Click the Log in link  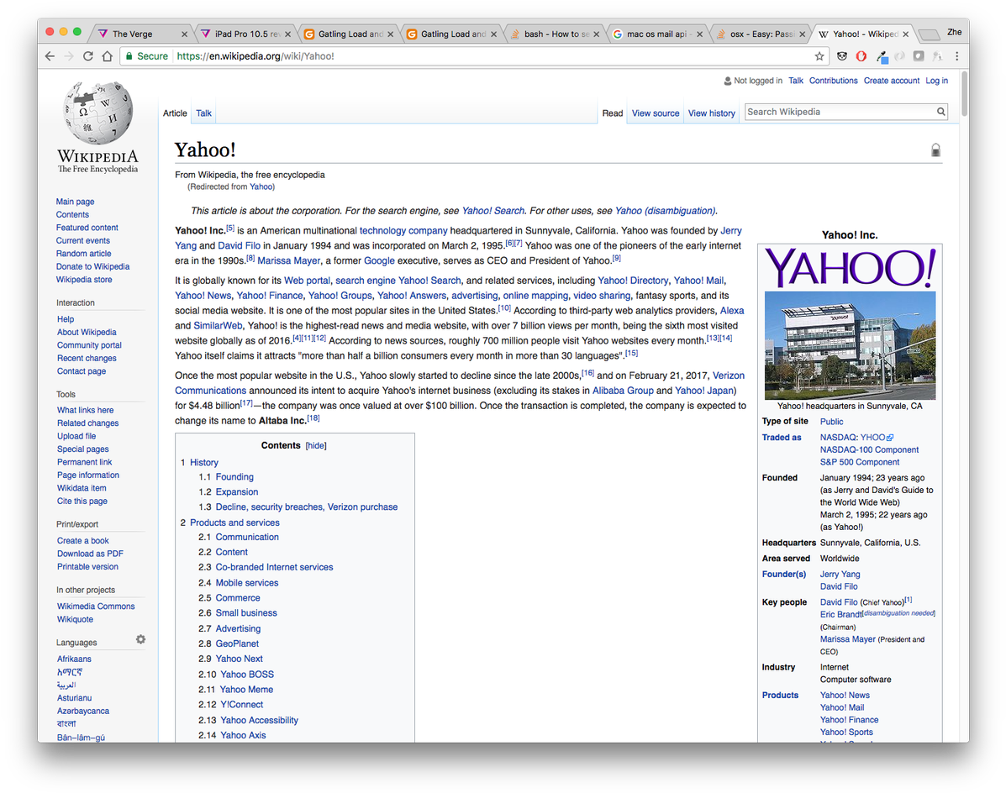936,81
